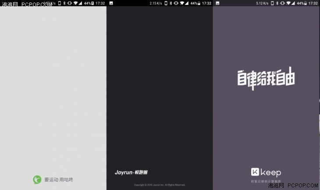Click the 2.15 K/s network speed indicator

tap(156, 3)
